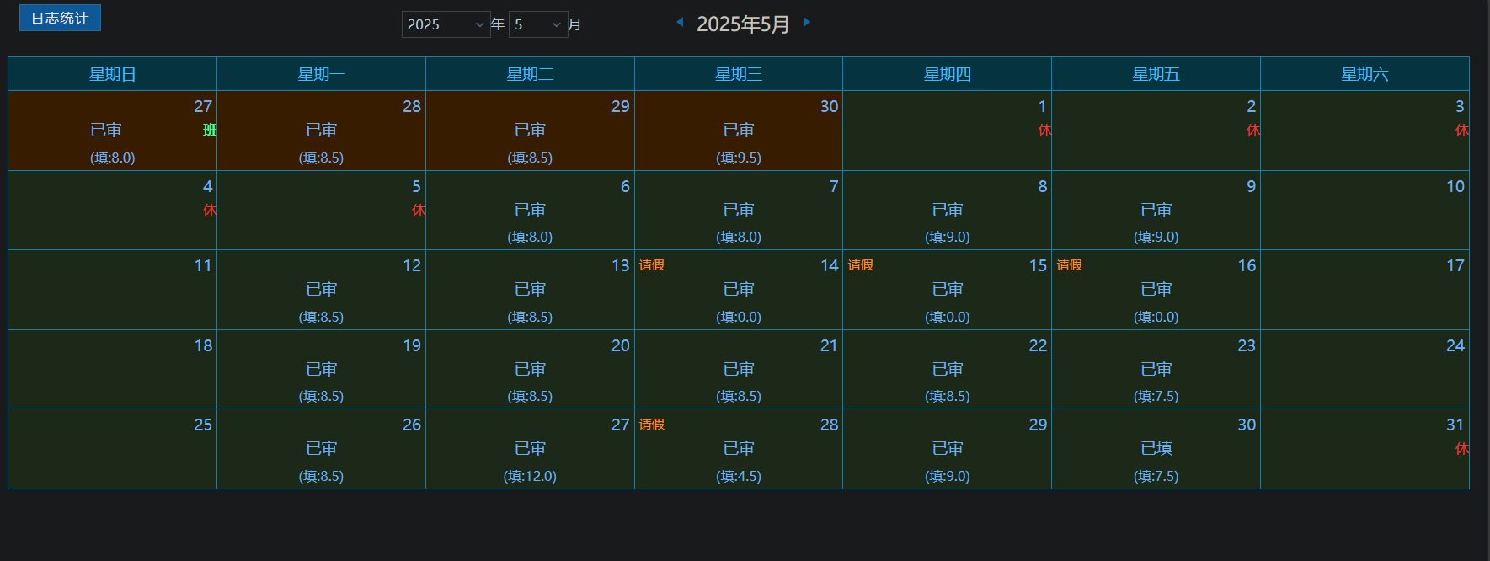Open the year dropdown showing 2025
This screenshot has width=1490, height=561.
(x=446, y=24)
